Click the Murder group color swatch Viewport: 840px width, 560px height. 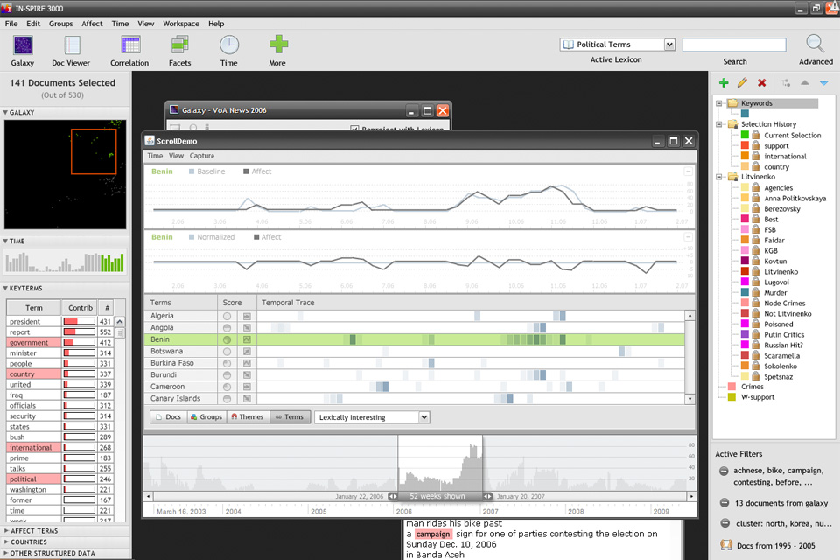(744, 293)
